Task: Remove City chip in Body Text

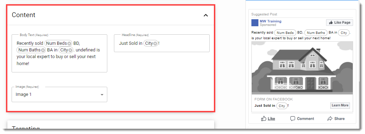Action: (x=70, y=50)
